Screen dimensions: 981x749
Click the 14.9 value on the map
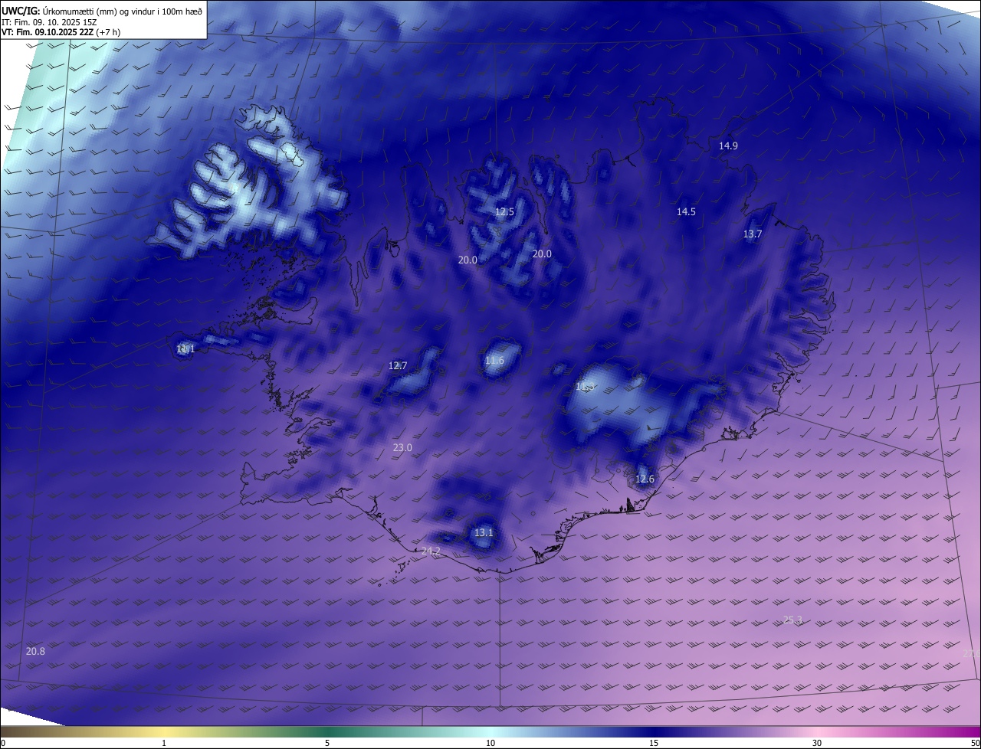728,146
